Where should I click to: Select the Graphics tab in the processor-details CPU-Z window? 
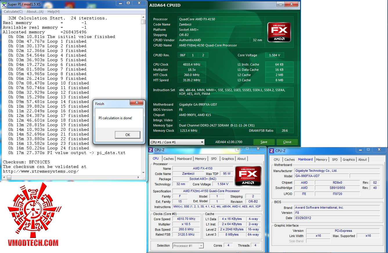(x=228, y=159)
